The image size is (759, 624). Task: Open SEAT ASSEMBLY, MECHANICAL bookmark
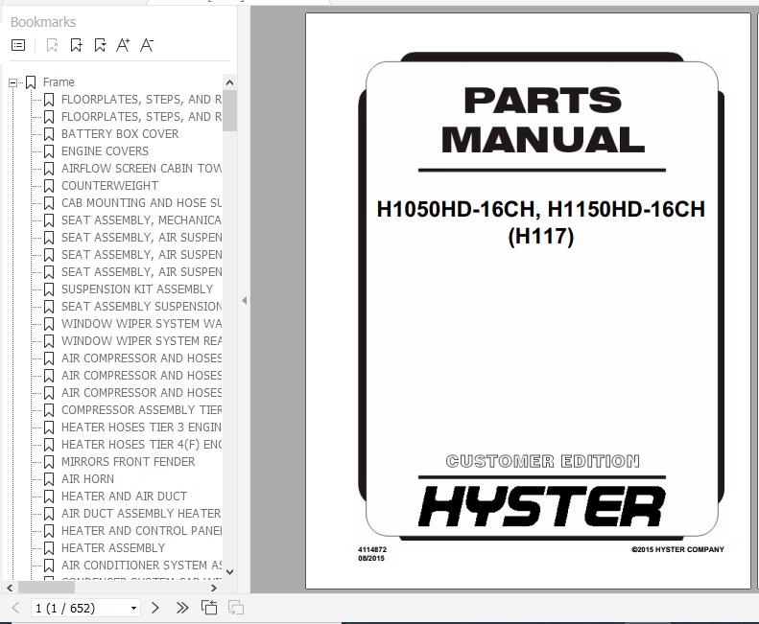[141, 220]
